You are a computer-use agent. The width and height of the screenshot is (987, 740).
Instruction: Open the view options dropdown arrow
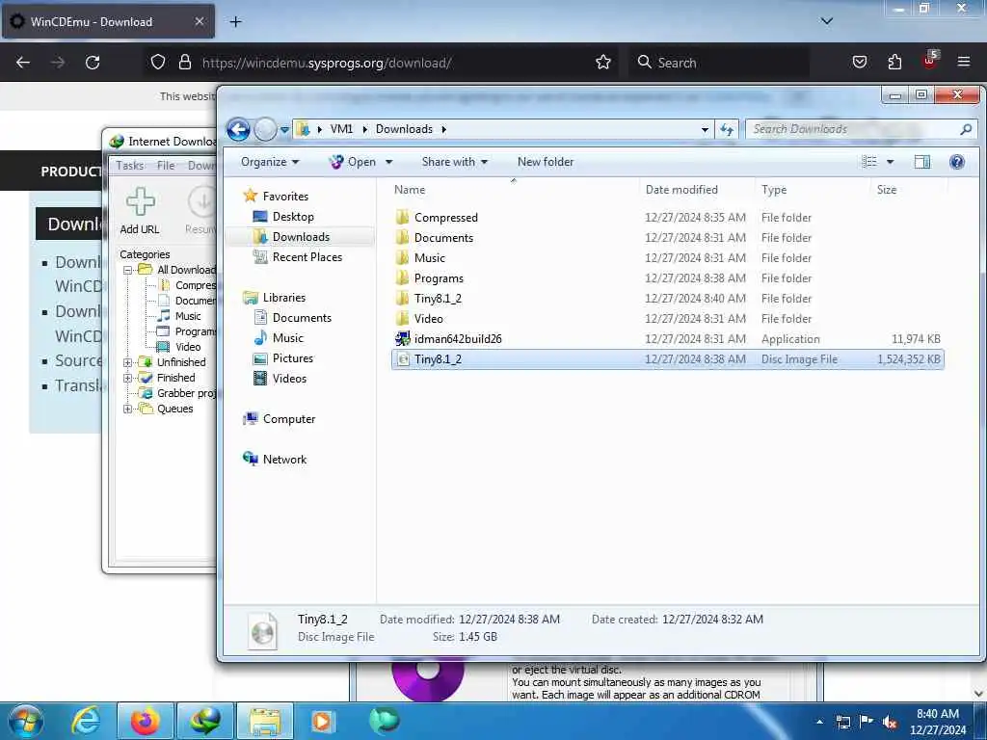click(890, 162)
